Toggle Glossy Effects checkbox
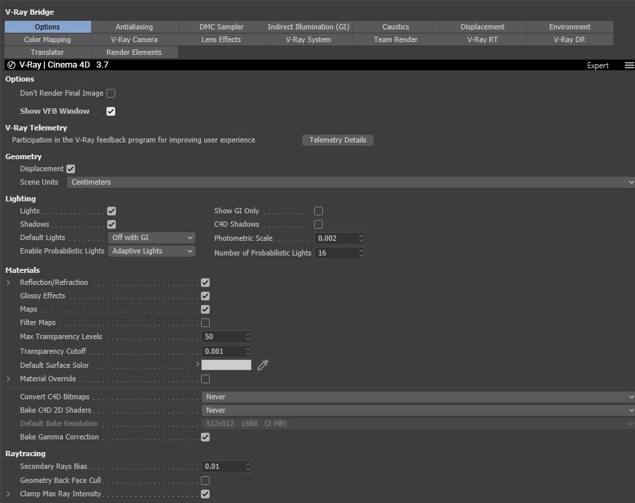 point(206,296)
